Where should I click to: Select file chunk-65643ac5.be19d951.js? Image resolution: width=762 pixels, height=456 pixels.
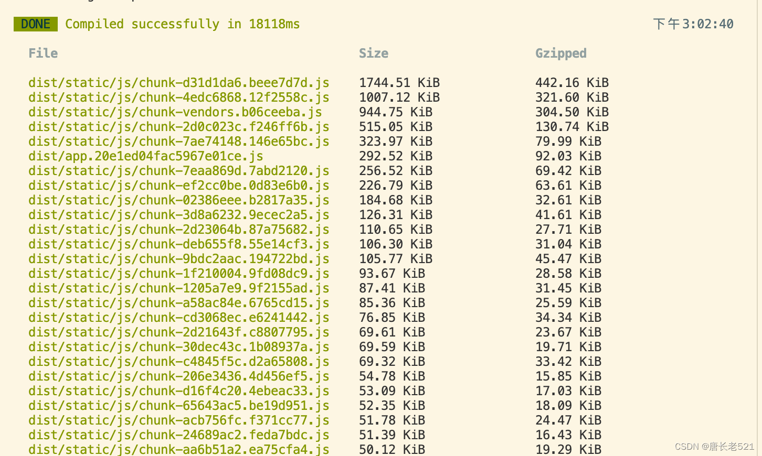click(x=179, y=406)
